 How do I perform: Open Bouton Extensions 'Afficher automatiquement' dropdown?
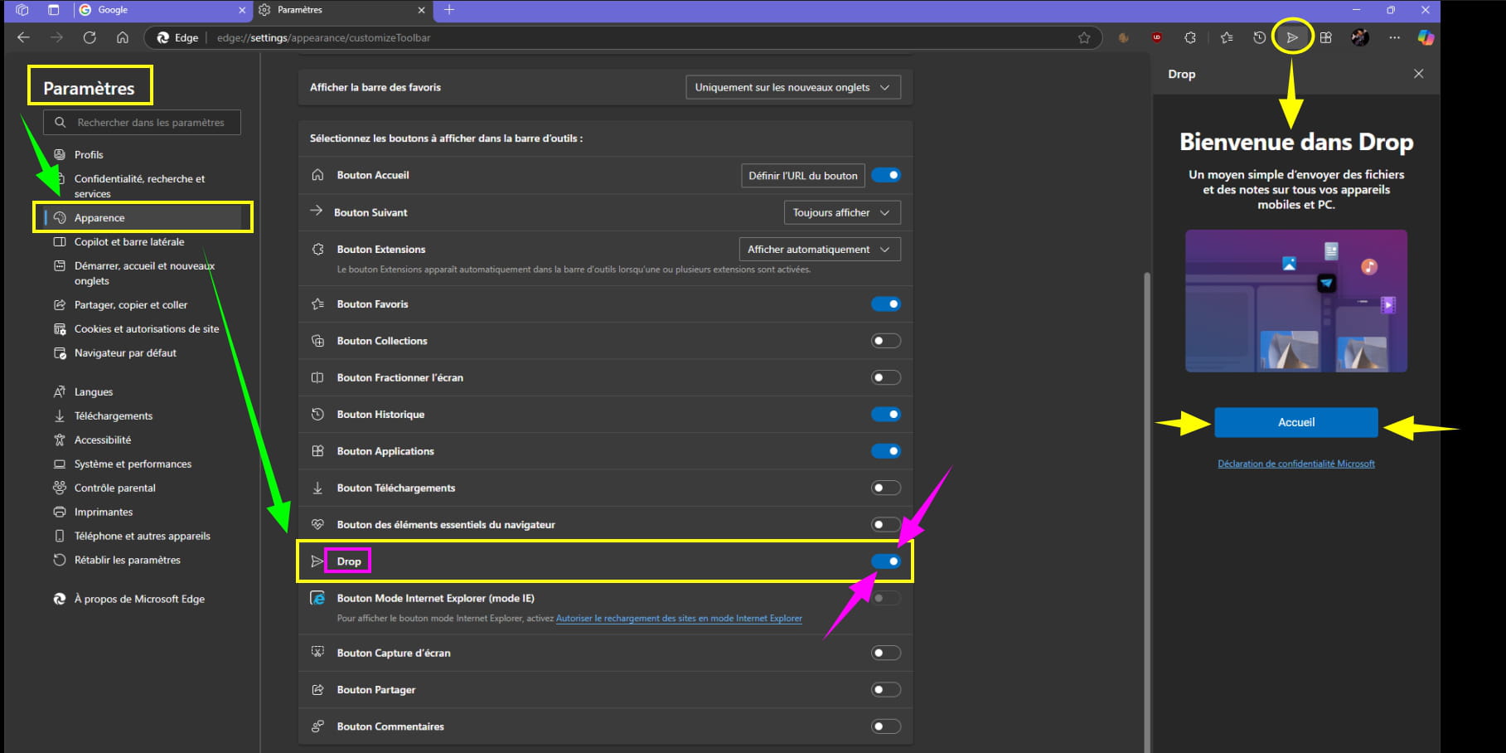click(820, 249)
